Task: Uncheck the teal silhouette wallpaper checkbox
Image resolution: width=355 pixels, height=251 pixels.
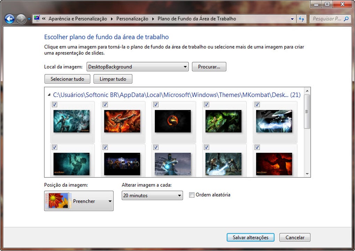Action: pyautogui.click(x=54, y=147)
